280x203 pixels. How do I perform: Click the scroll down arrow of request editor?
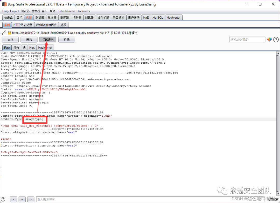click(278, 194)
